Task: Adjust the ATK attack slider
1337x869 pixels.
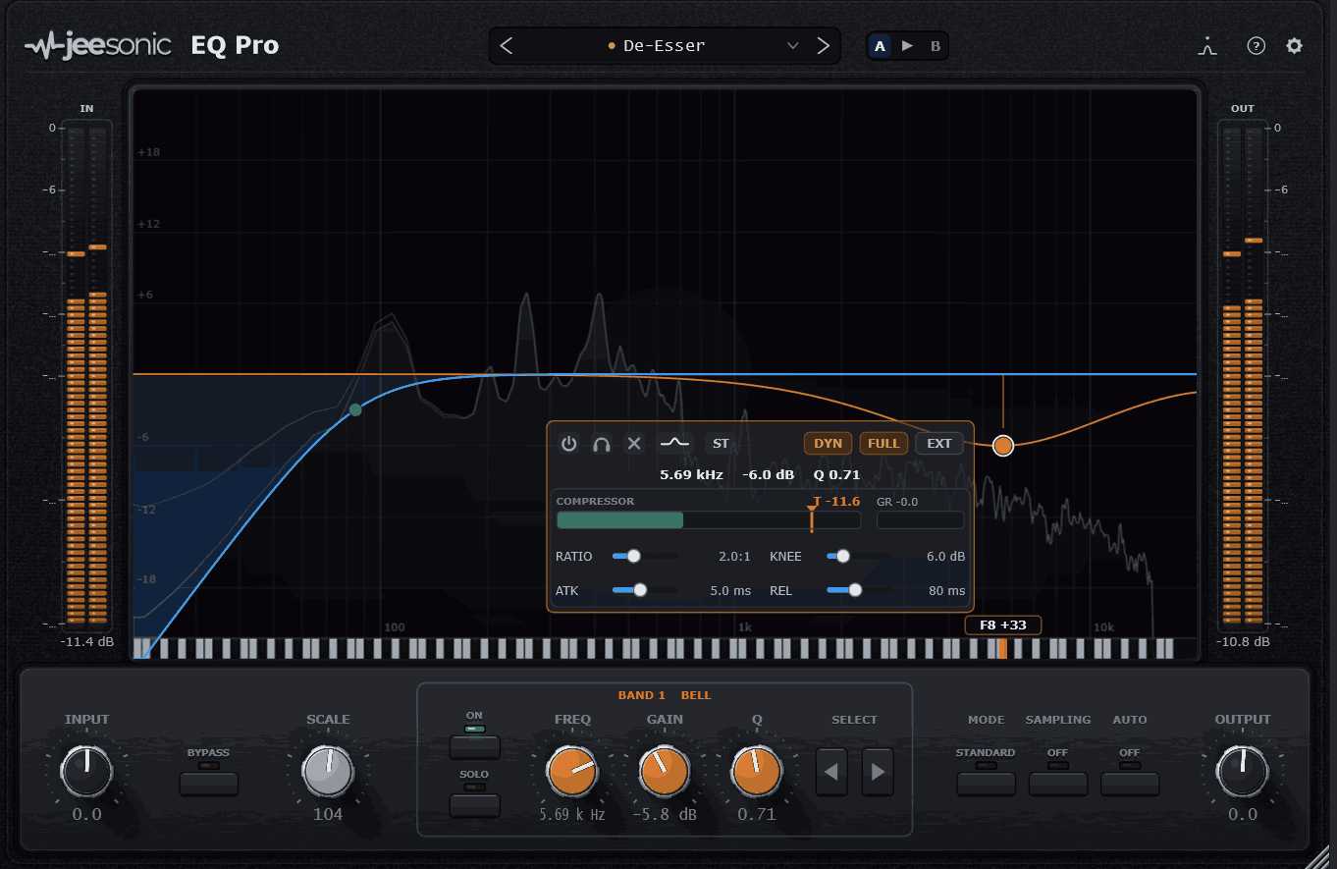Action: click(x=644, y=590)
